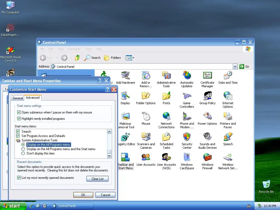Open Wireless Network Setup icon
The width and height of the screenshot is (280, 210).
pos(228,161)
